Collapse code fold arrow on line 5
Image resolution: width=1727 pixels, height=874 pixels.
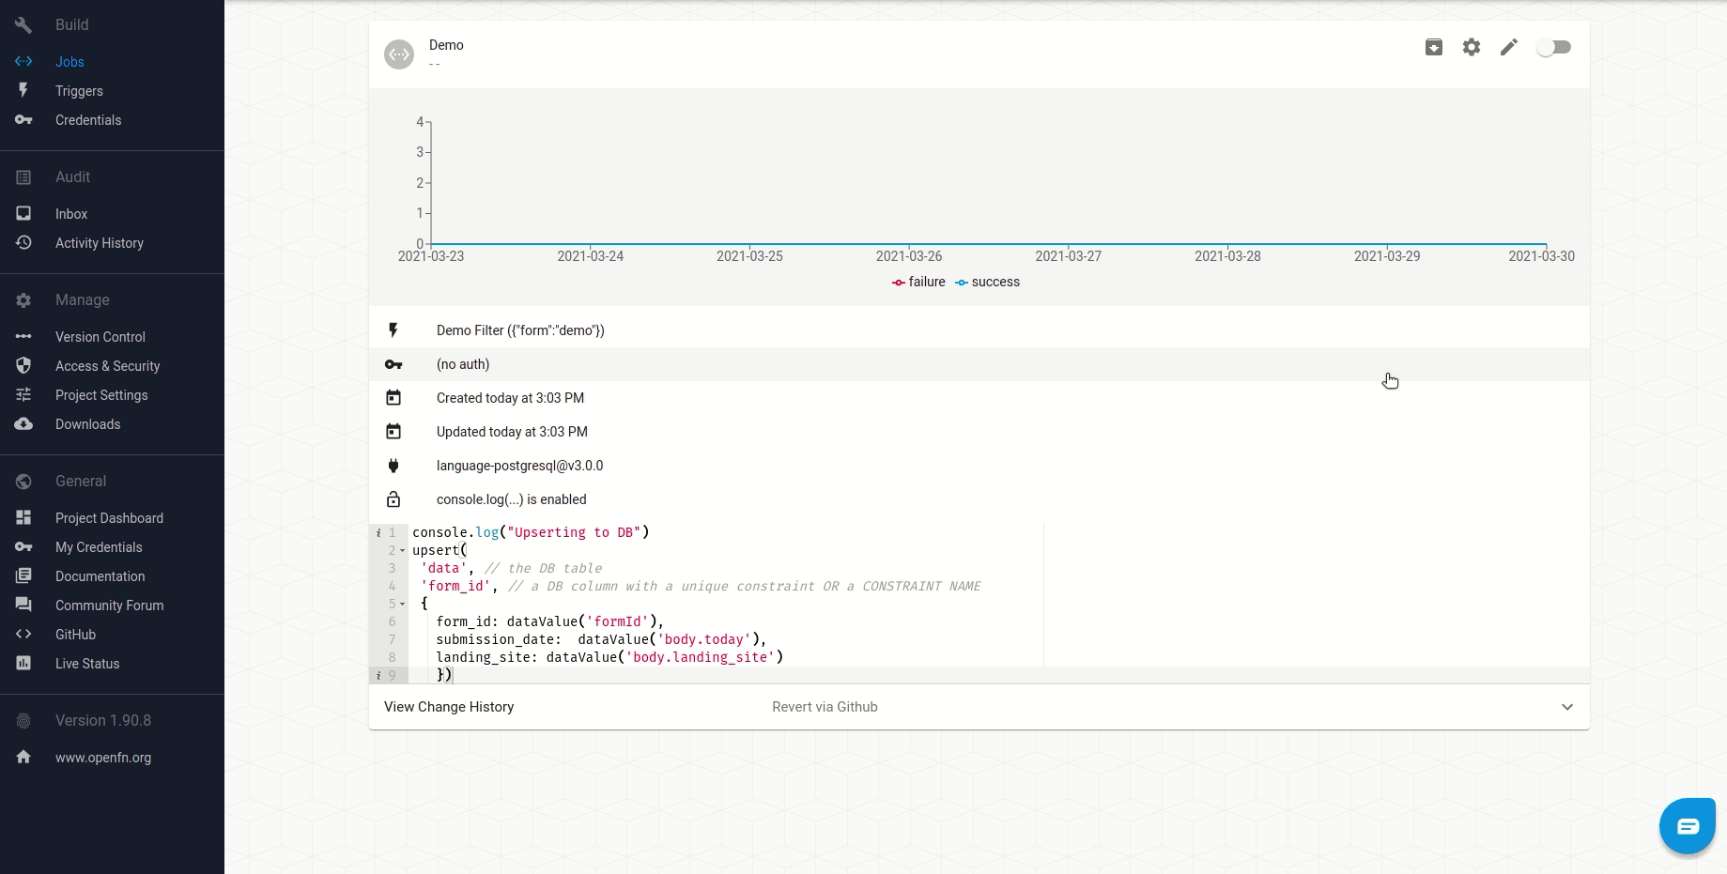point(403,605)
